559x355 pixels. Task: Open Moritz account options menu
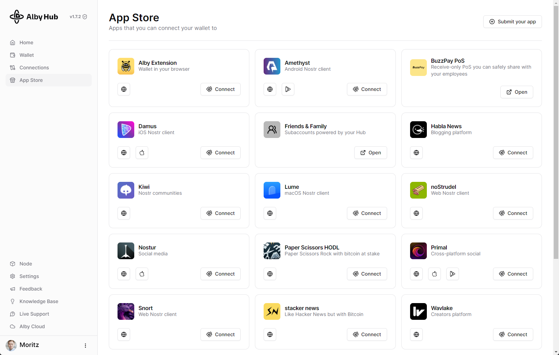85,346
